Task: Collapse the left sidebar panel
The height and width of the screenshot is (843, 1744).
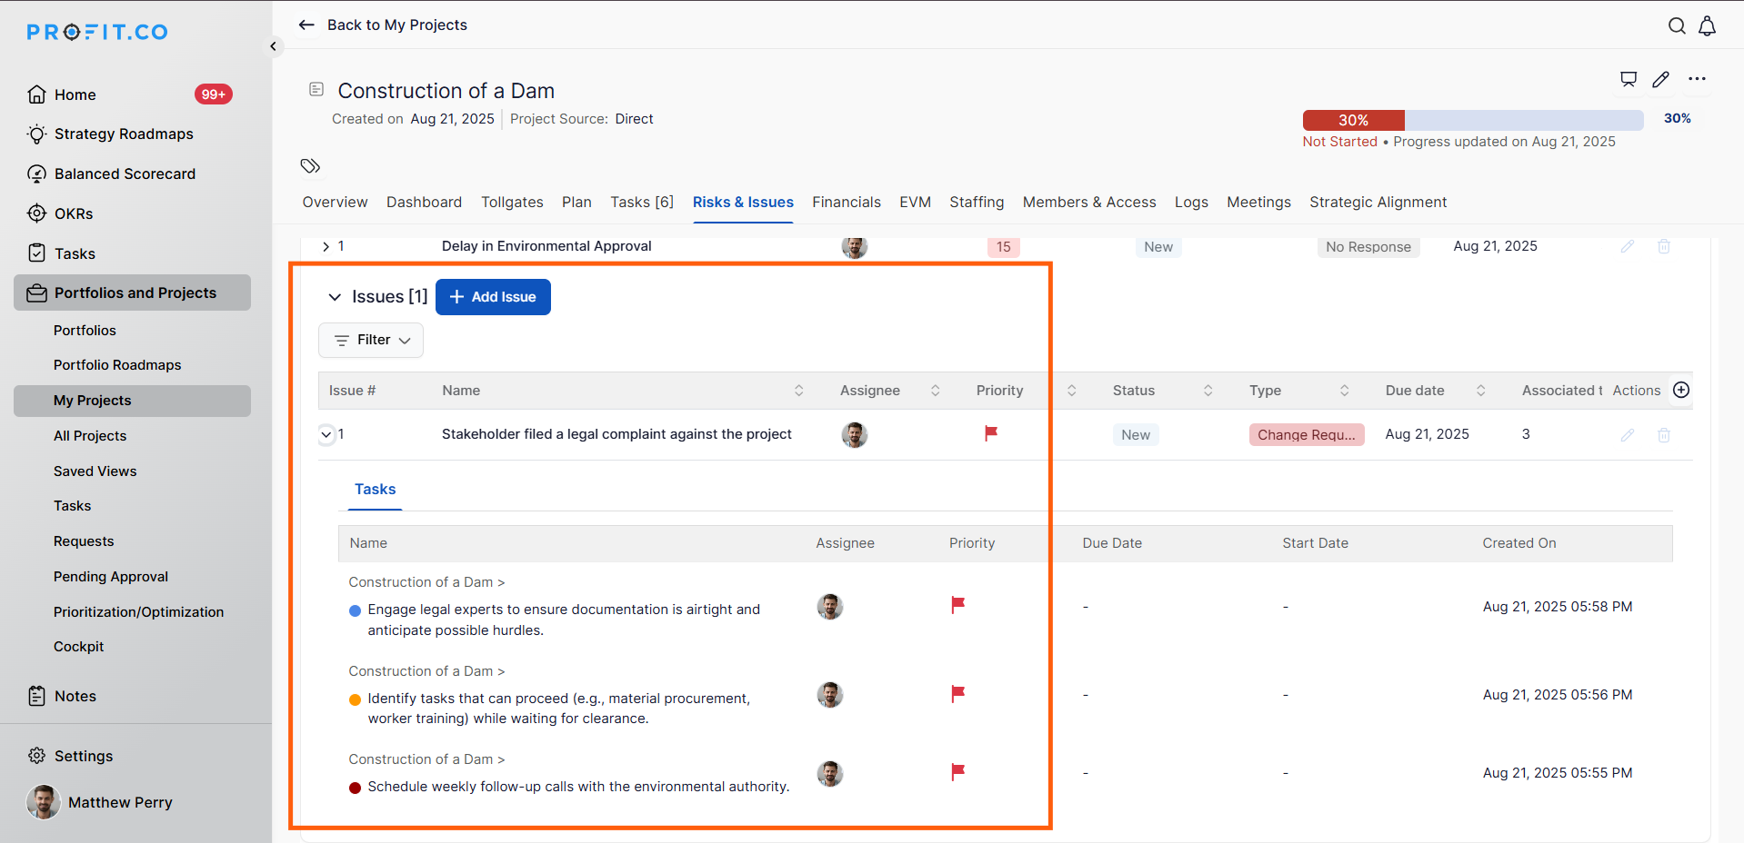Action: click(273, 46)
